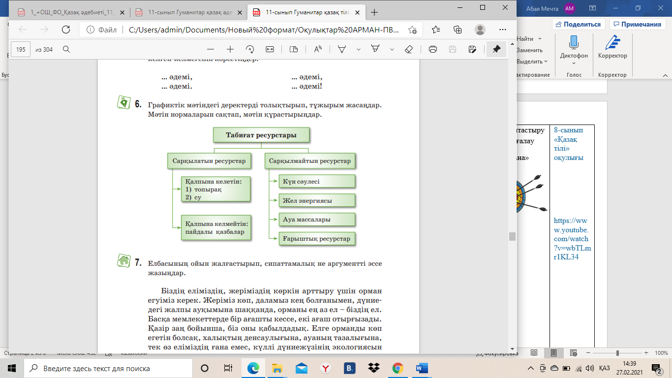Click the Поделиться share button in Word
Viewport: 672px width, 378px height.
579,24
